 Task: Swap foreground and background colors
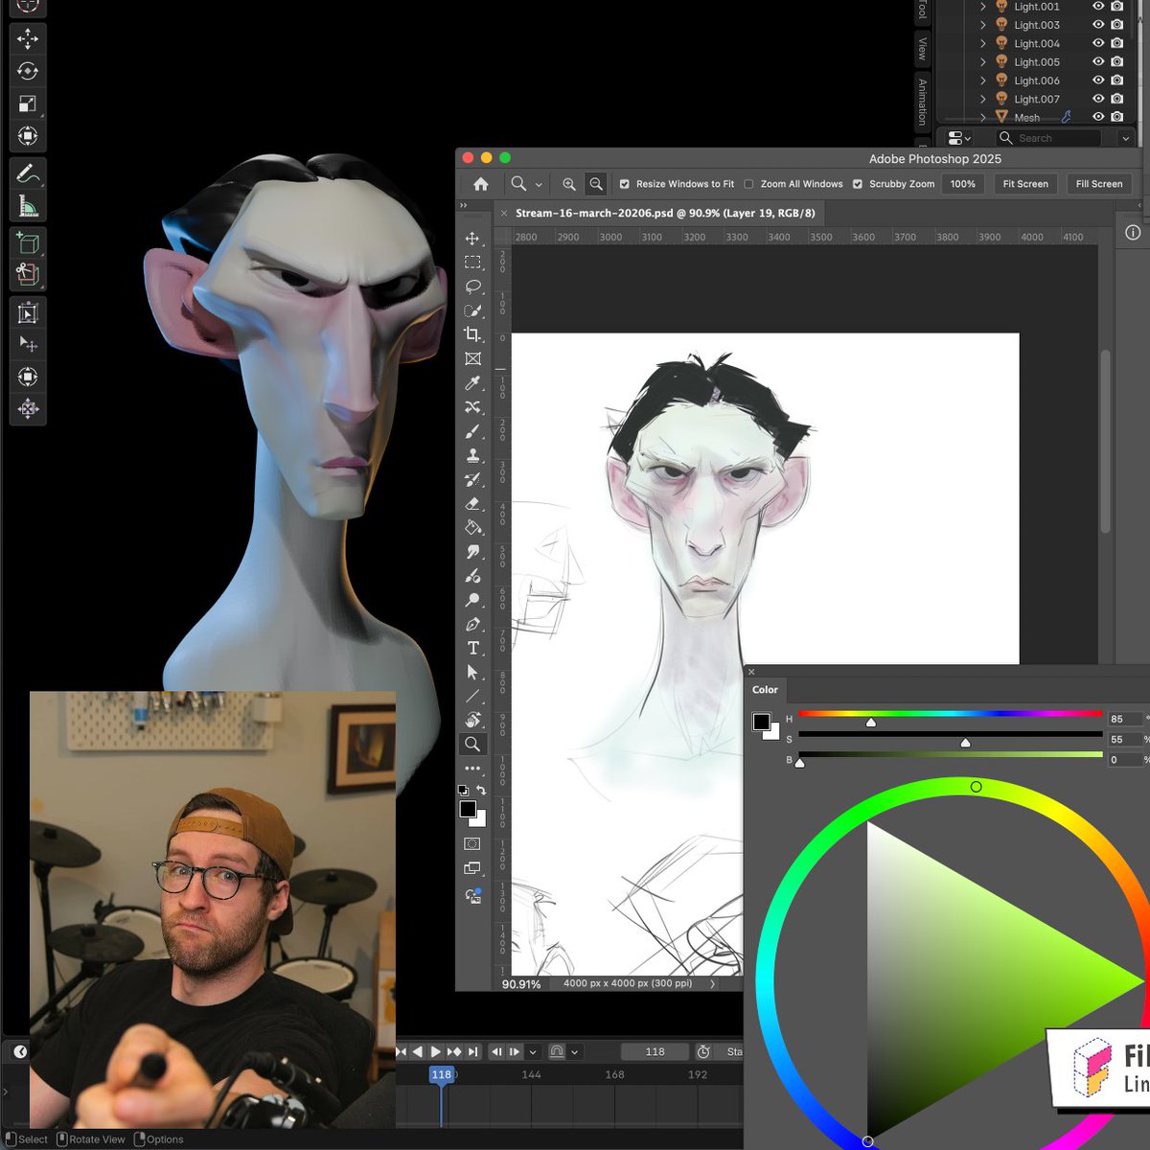pyautogui.click(x=481, y=790)
